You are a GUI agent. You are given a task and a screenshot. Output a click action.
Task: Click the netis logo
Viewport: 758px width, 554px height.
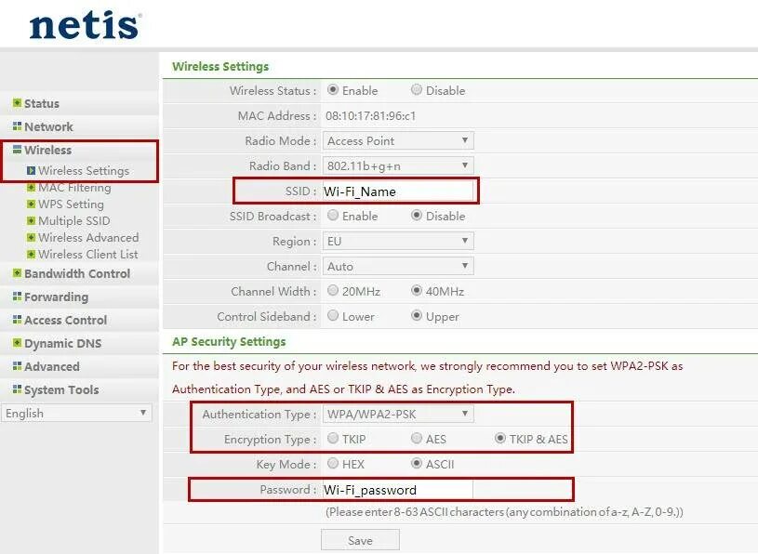pos(85,26)
